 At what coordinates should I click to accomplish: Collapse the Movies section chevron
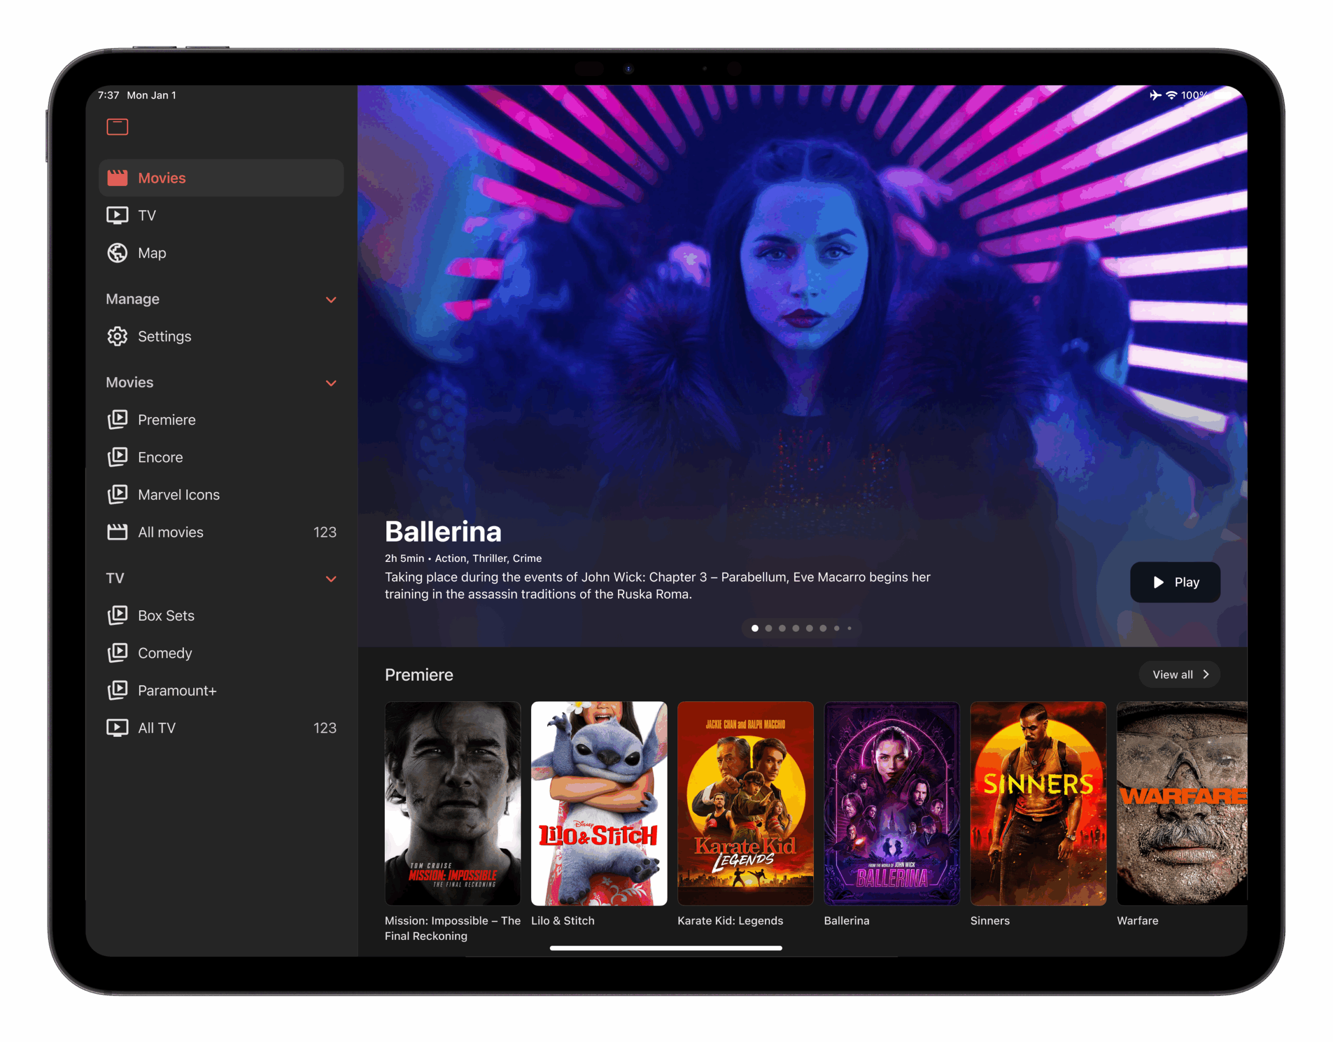[x=331, y=383]
